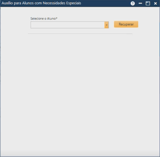This screenshot has height=157, width=160.
Task: Click the horizontal separator under the student field
Action: point(80,34)
